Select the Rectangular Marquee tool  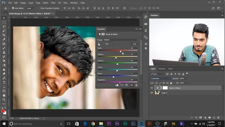point(4,22)
